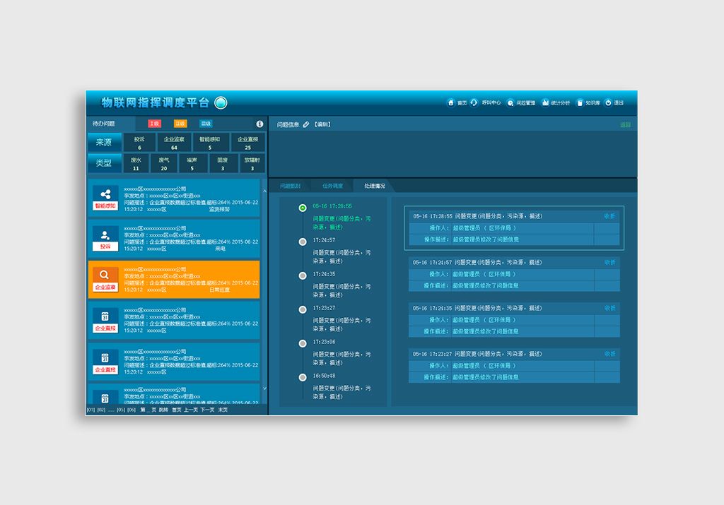The width and height of the screenshot is (724, 505).
Task: Go to 上一页 previous page
Action: point(191,410)
